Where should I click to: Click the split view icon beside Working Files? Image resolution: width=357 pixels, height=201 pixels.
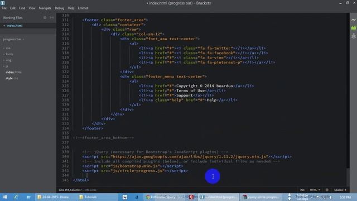pos(52,17)
